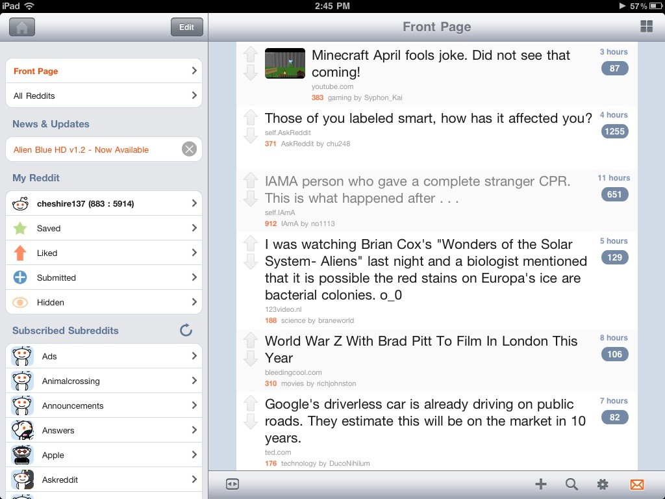Upvote the Brian Cox Europa post
This screenshot has width=665, height=499.
tap(251, 244)
